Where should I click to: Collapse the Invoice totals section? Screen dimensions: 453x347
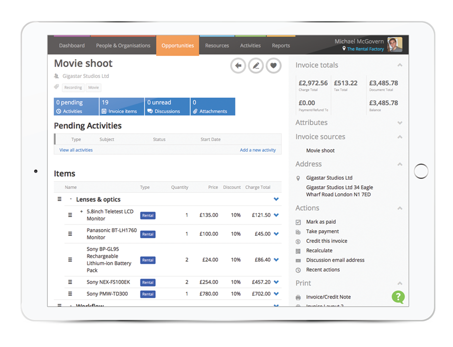(x=400, y=65)
